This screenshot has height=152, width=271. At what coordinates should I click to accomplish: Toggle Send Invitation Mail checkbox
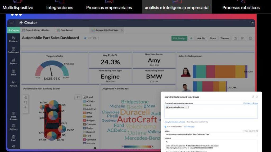[165, 127]
